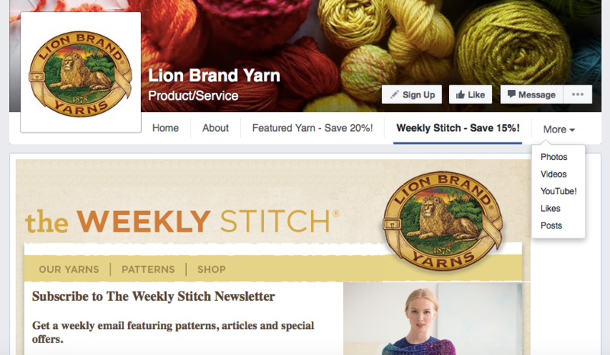Image resolution: width=610 pixels, height=355 pixels.
Task: Click the SHOP link in newsletter
Action: click(x=211, y=269)
